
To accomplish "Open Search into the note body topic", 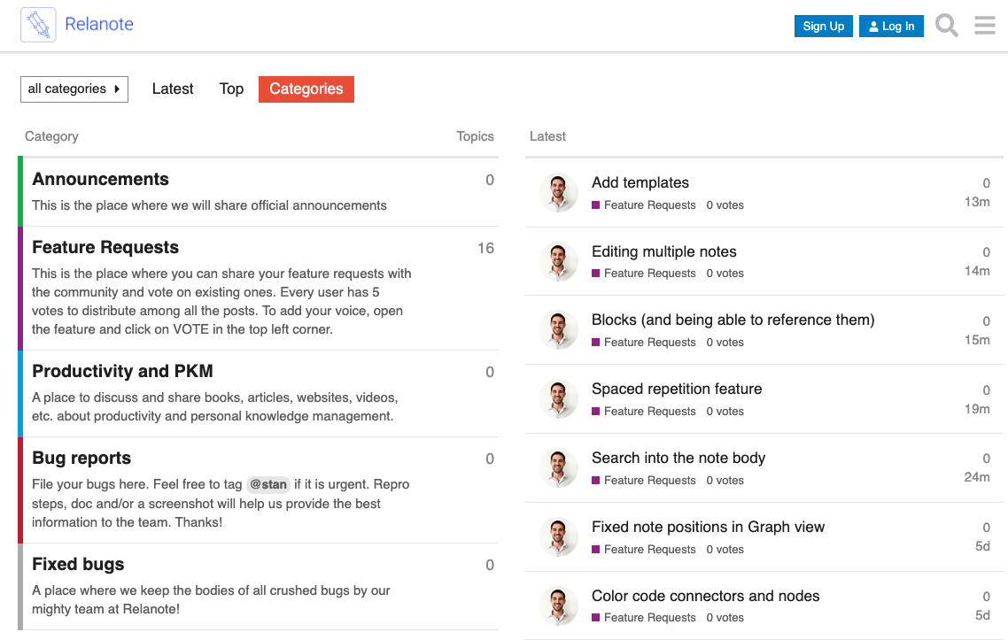I will pos(678,459).
